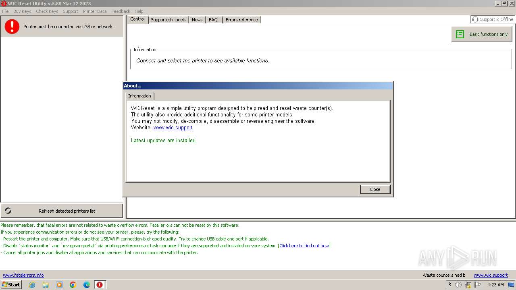Open the www.fatalerrors.info link
Viewport: 516px width, 290px height.
point(23,275)
